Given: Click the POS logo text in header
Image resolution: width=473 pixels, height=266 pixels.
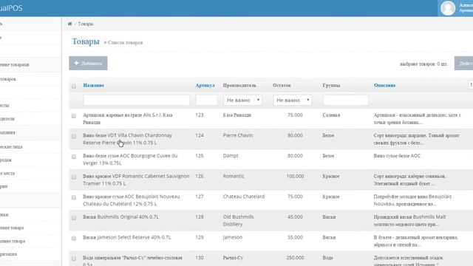Looking at the screenshot, I should [x=11, y=8].
